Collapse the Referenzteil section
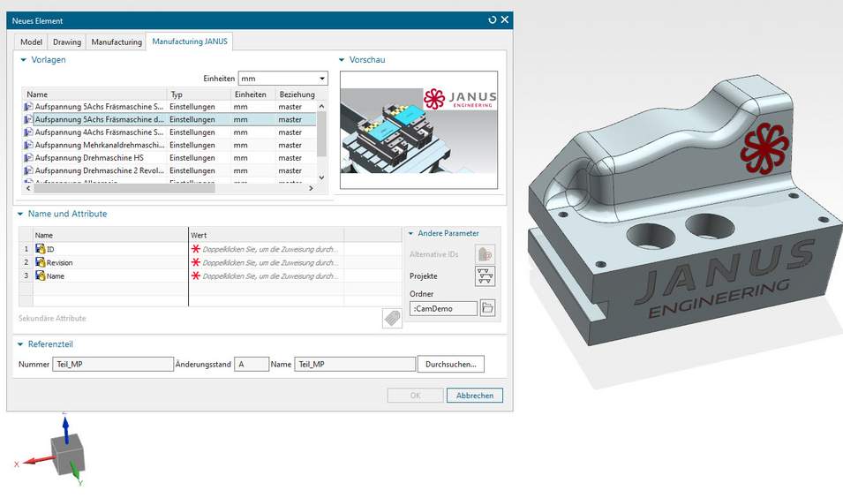Image resolution: width=843 pixels, height=498 pixels. click(x=20, y=344)
